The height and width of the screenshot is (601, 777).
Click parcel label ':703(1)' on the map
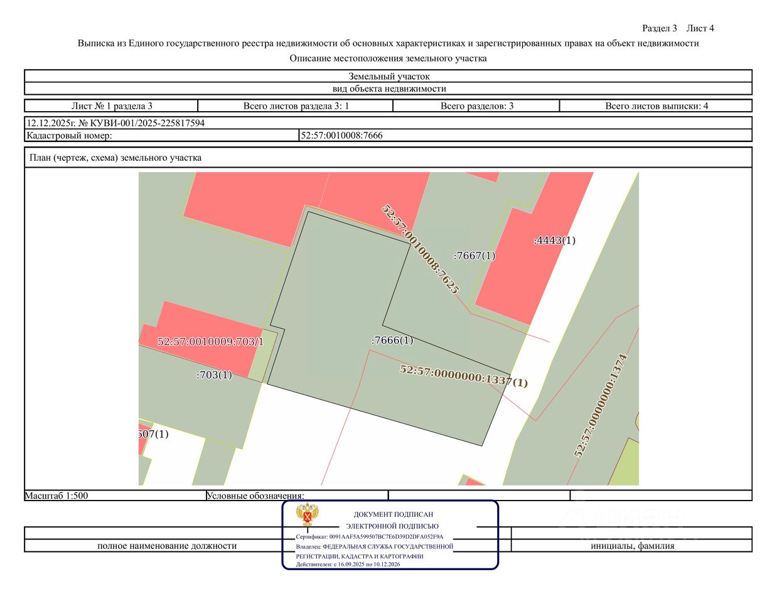214,375
